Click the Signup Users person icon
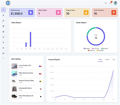120x105 pixels. pyautogui.click(x=86, y=12)
